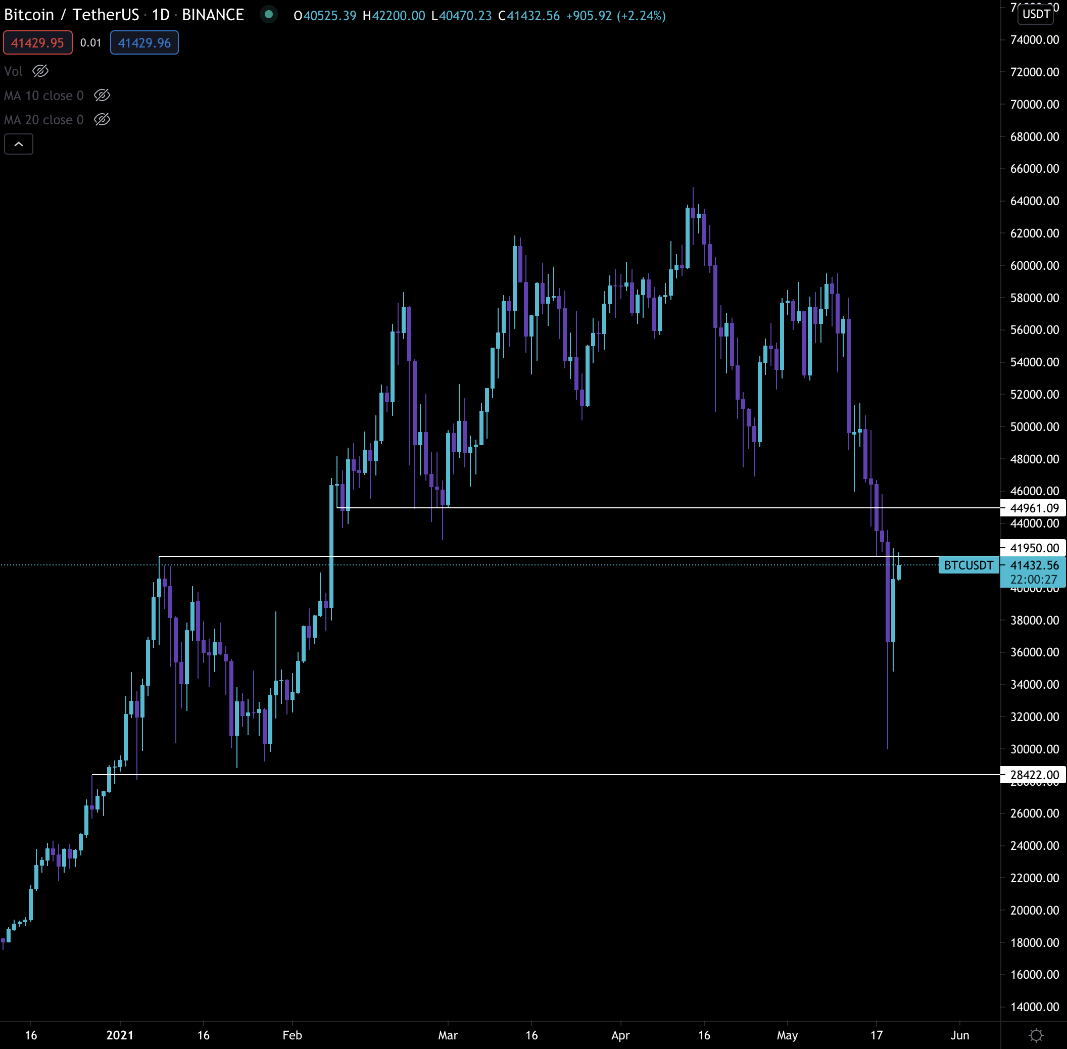1067x1049 pixels.
Task: Toggle the MA 10 close eye icon
Action: [x=102, y=96]
